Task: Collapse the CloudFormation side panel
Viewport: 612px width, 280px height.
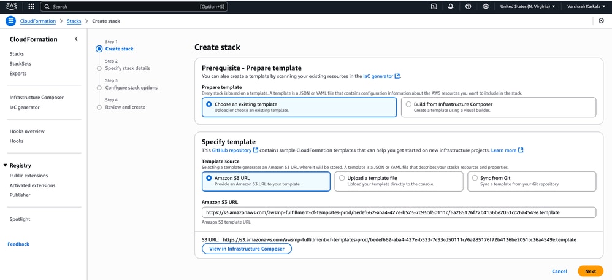Action: pos(77,39)
